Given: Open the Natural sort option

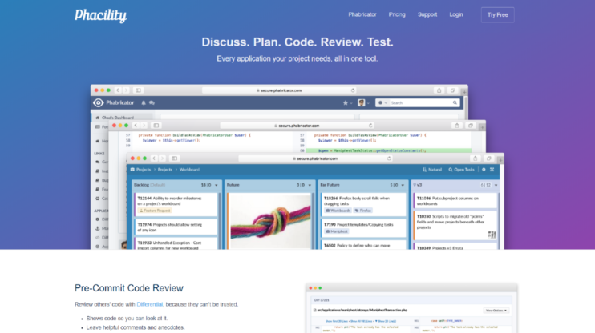Looking at the screenshot, I should click(x=432, y=170).
